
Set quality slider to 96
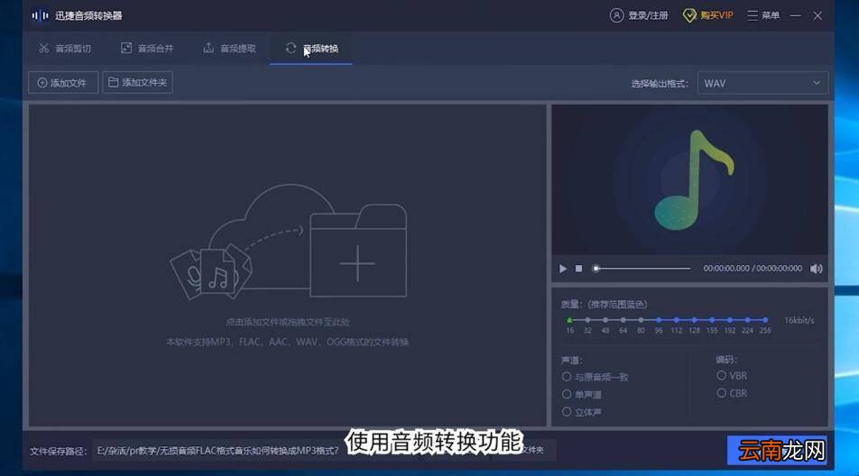[659, 320]
